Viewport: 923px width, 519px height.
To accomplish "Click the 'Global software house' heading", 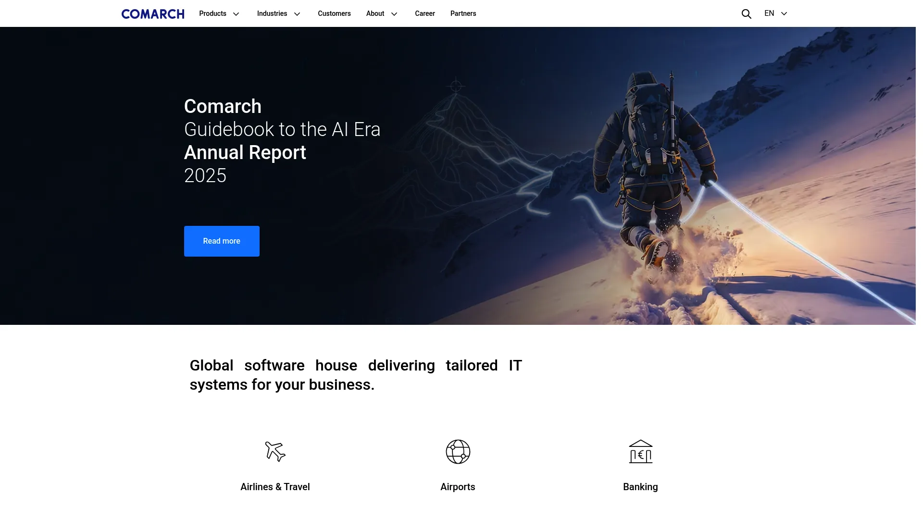I will click(x=356, y=375).
